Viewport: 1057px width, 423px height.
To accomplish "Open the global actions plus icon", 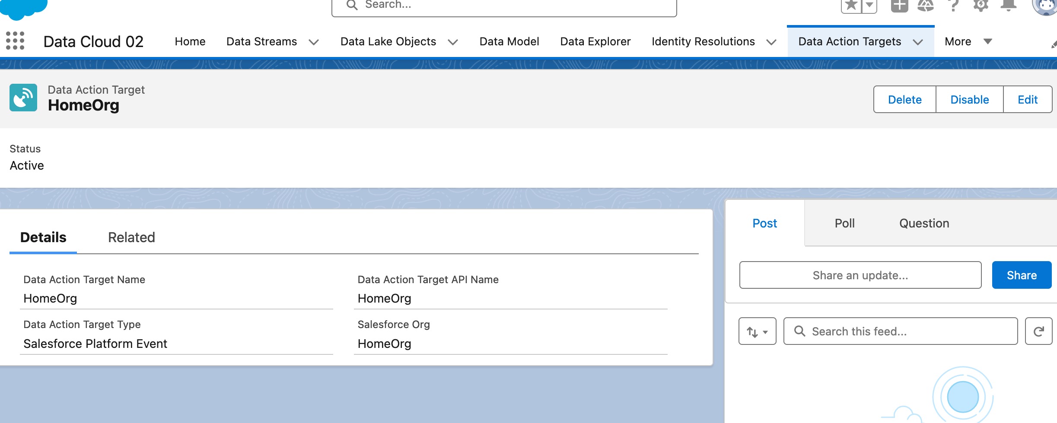I will 900,5.
